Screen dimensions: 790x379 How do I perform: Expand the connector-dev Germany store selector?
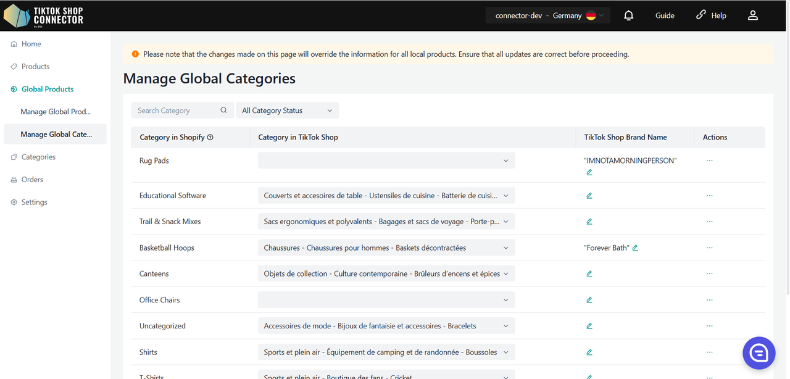pos(547,15)
